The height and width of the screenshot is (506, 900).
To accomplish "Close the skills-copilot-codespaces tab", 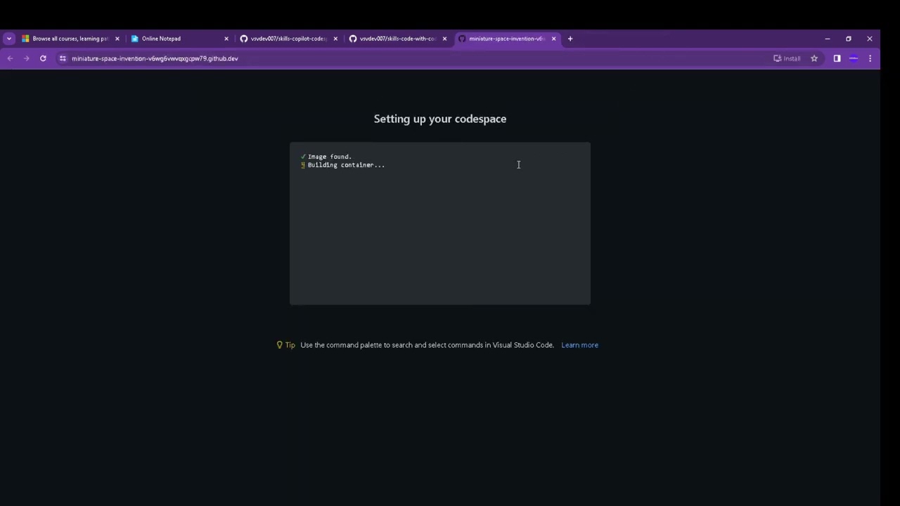I will pos(335,39).
